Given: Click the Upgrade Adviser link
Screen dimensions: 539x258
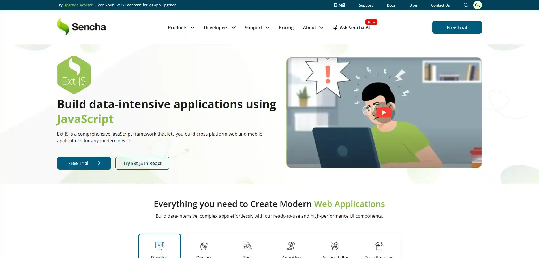Looking at the screenshot, I should coord(78,5).
